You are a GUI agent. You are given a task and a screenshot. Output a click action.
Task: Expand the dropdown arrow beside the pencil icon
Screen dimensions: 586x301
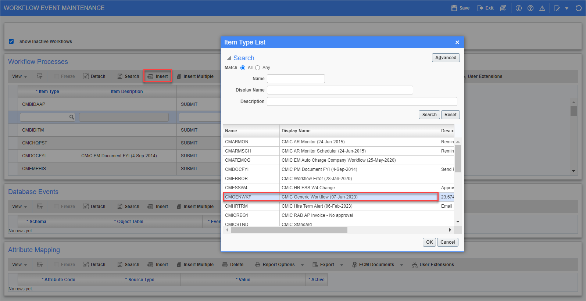click(567, 8)
